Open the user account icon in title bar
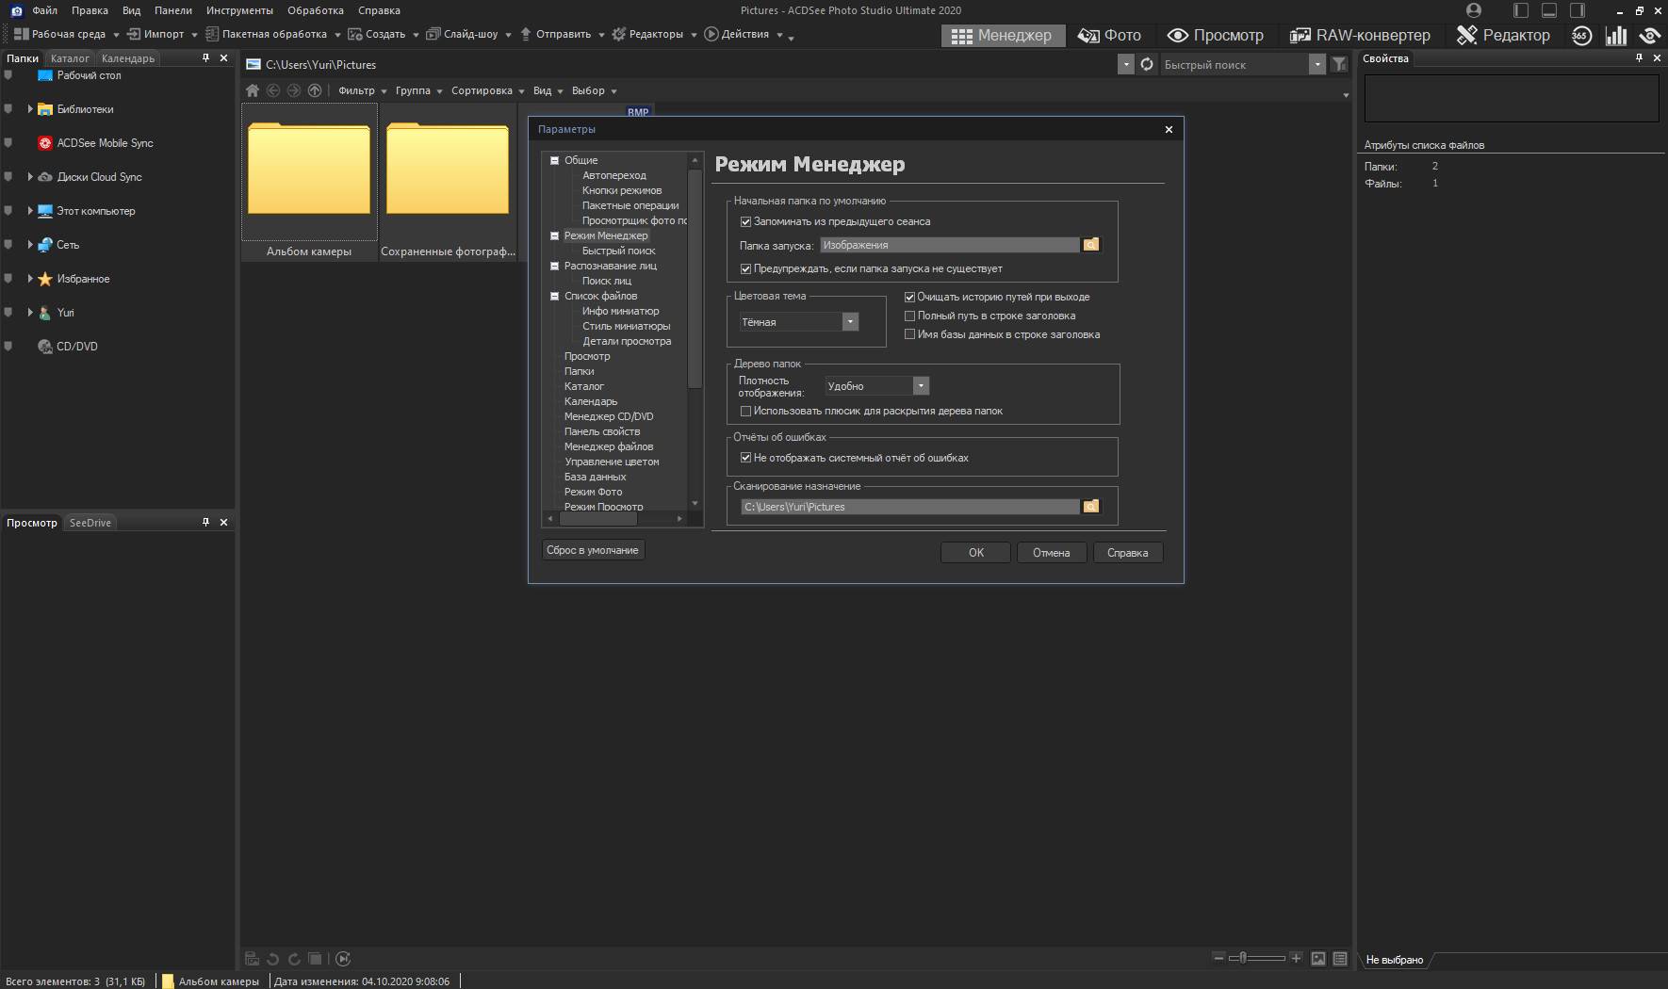The image size is (1668, 989). click(x=1474, y=10)
